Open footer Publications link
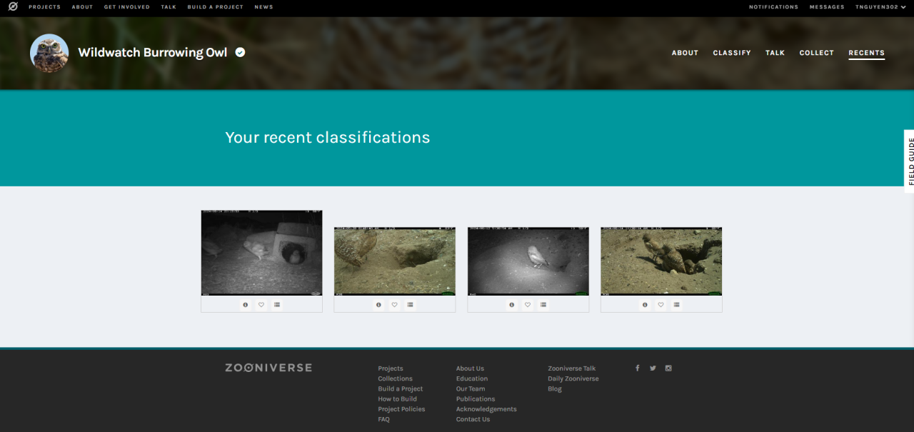 (476, 399)
